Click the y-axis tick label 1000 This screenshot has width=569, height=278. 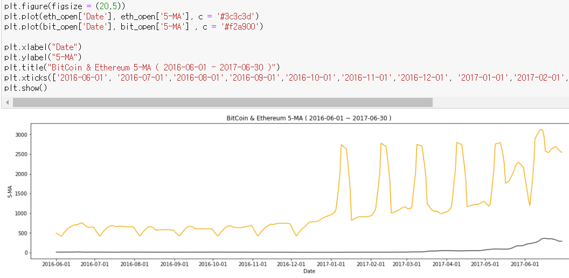click(20, 213)
